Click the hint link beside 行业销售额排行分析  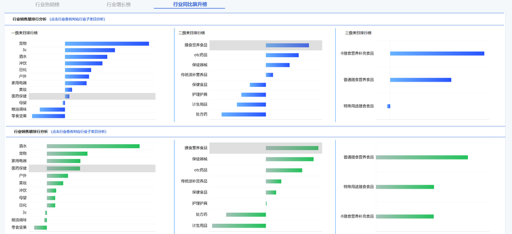click(79, 132)
